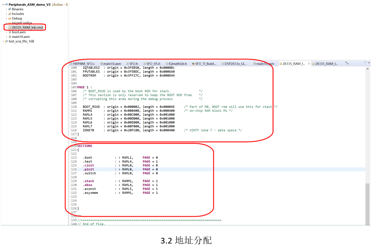
Task: Click the .esysmem section name
Action: (x=90, y=193)
